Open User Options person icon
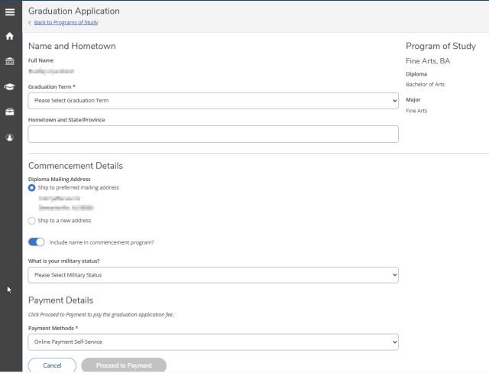Image resolution: width=489 pixels, height=373 pixels. (x=10, y=138)
